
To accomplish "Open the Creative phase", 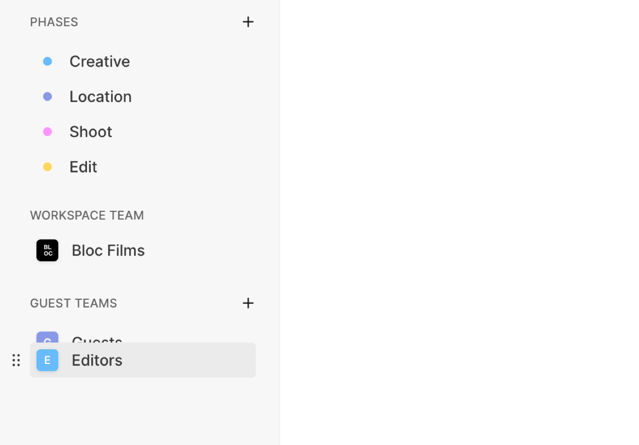I will pos(100,61).
